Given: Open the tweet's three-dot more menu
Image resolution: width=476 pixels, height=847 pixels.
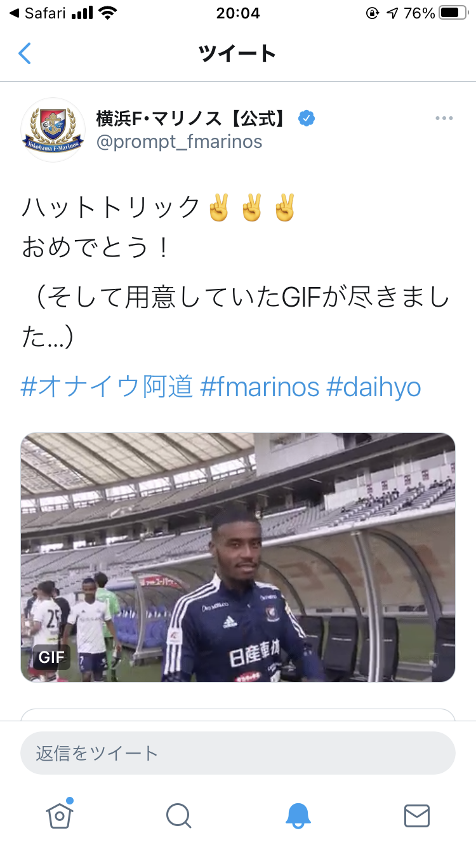Looking at the screenshot, I should (444, 119).
